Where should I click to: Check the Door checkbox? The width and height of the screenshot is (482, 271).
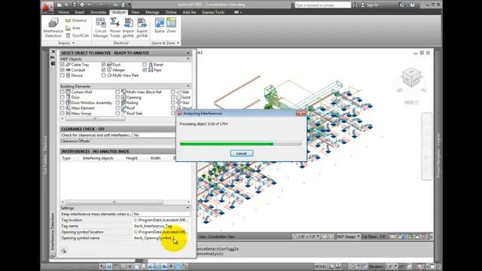(x=63, y=97)
